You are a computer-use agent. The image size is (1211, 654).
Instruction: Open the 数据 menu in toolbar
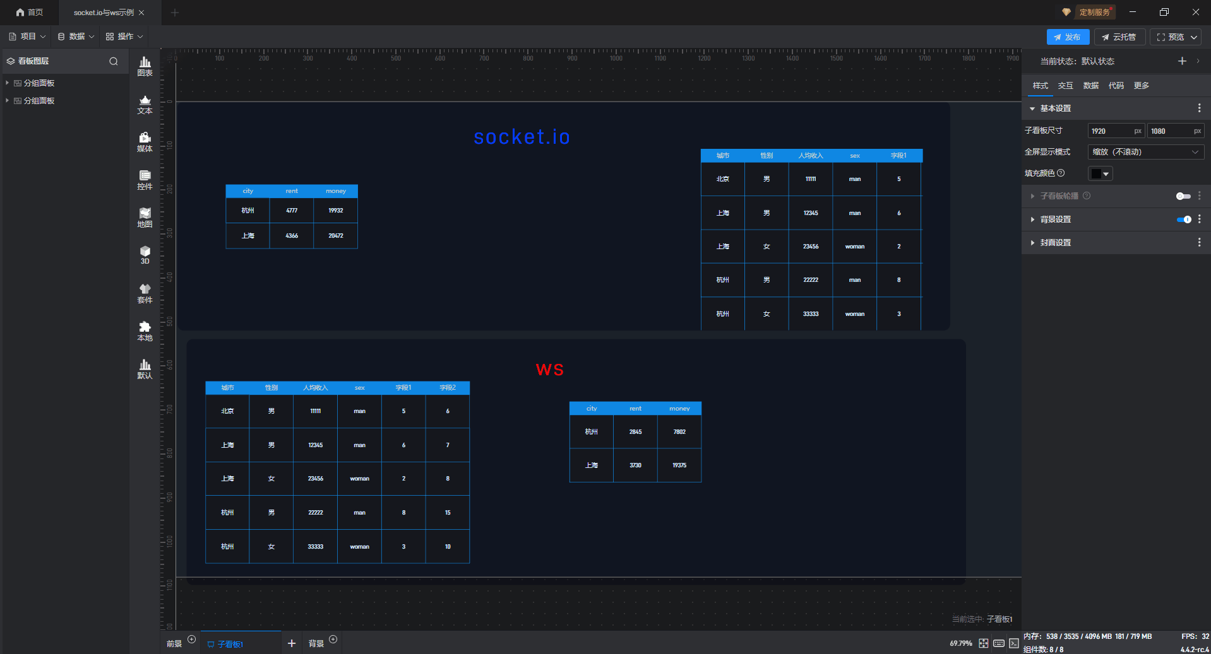(76, 37)
